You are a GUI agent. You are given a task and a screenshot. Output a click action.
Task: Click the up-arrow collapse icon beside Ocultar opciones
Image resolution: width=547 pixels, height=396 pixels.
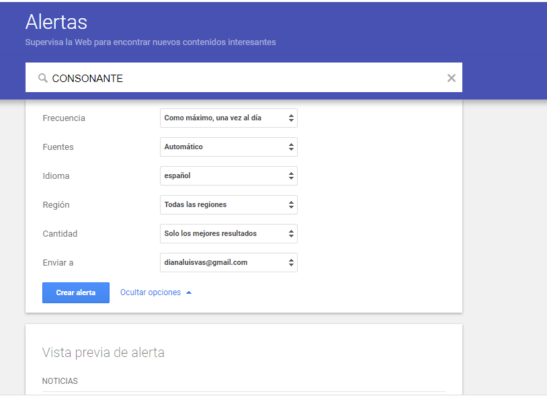pos(189,292)
